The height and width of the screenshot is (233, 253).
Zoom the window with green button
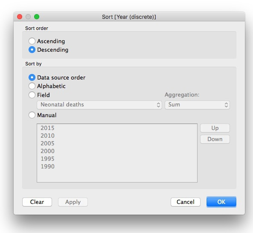37,17
